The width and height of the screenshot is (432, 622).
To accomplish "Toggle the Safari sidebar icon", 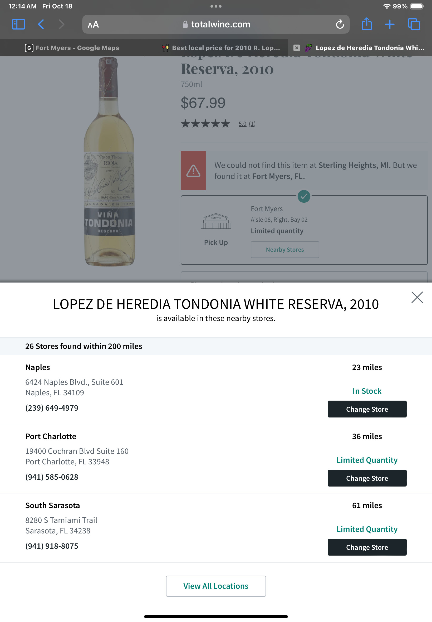I will (18, 24).
